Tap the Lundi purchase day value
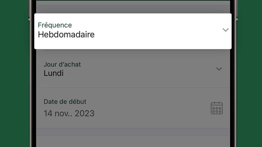The width and height of the screenshot is (262, 147). coord(53,73)
